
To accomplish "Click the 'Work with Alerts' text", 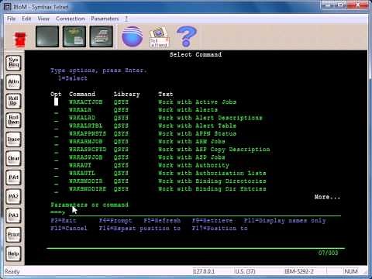I will tap(188, 110).
